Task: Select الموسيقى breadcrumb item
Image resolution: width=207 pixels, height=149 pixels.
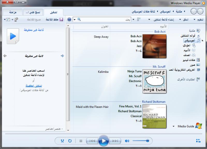Action: point(165,11)
